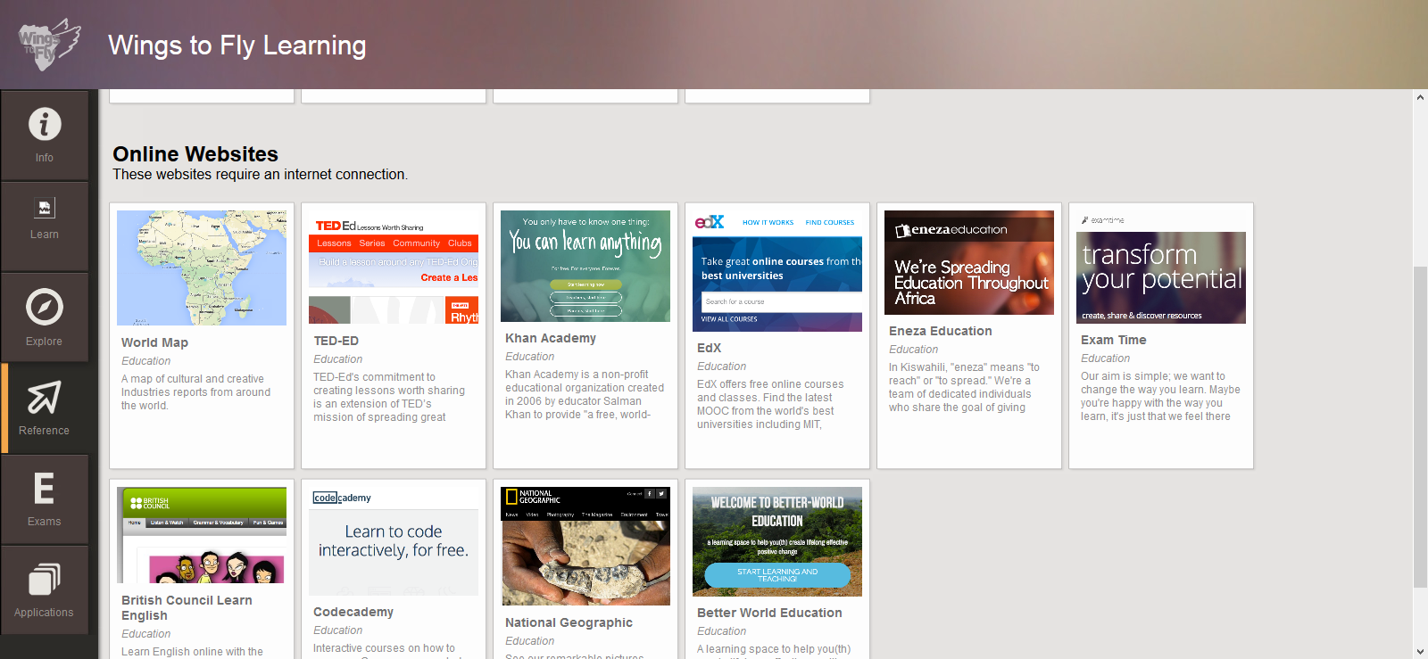Click the Codecademy card title
This screenshot has height=659, width=1428.
click(353, 612)
